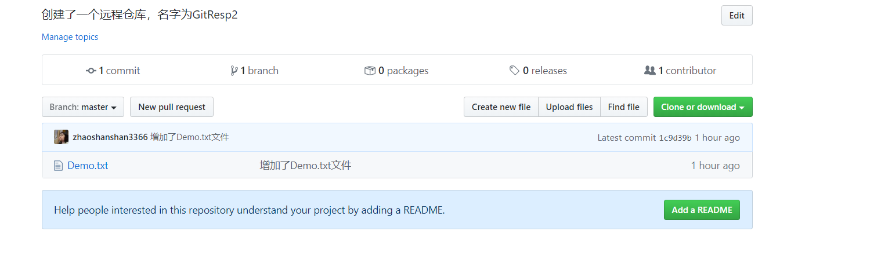Open the Manage topics link
This screenshot has width=881, height=275.
pyautogui.click(x=70, y=37)
